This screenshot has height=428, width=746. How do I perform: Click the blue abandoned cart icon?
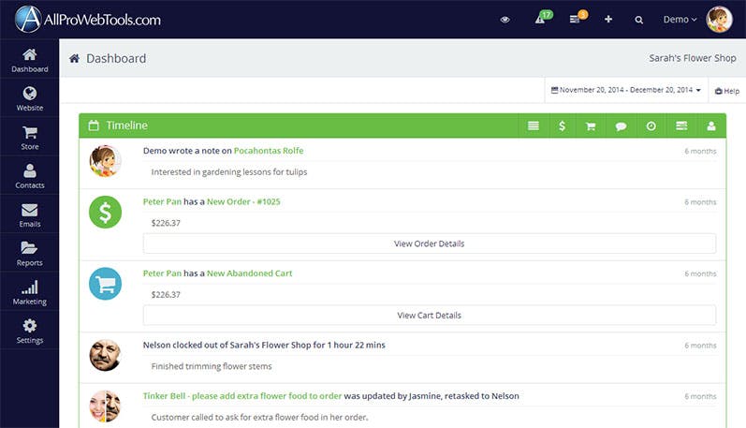pos(105,284)
